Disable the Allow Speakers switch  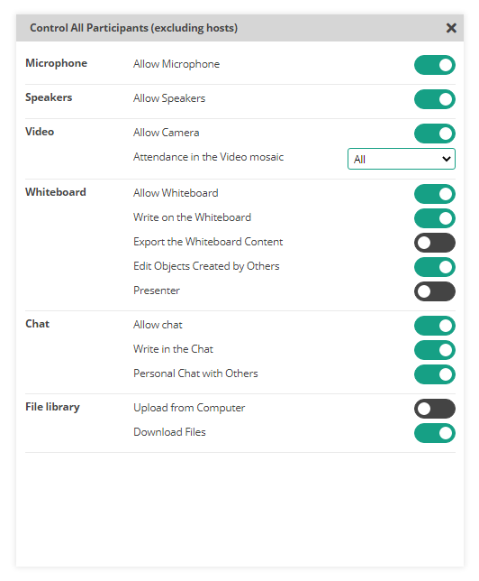(x=435, y=99)
